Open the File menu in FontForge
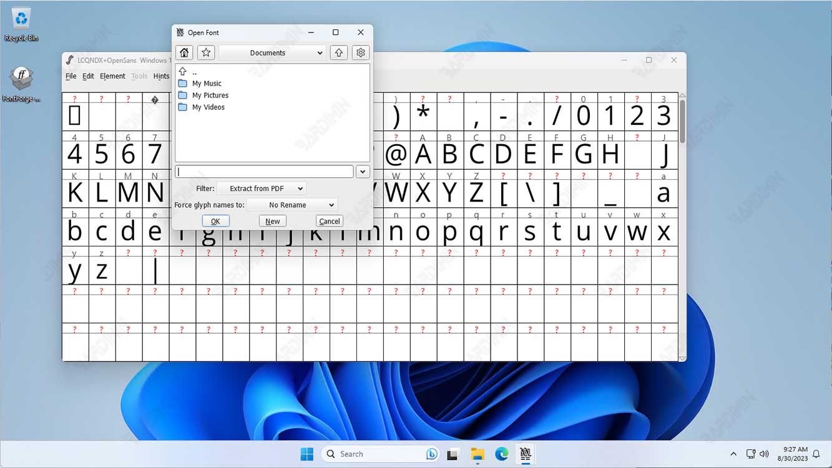This screenshot has width=832, height=468. click(71, 76)
